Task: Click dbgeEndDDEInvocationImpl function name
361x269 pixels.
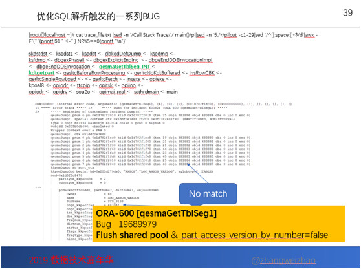Action: pyautogui.click(x=181, y=60)
